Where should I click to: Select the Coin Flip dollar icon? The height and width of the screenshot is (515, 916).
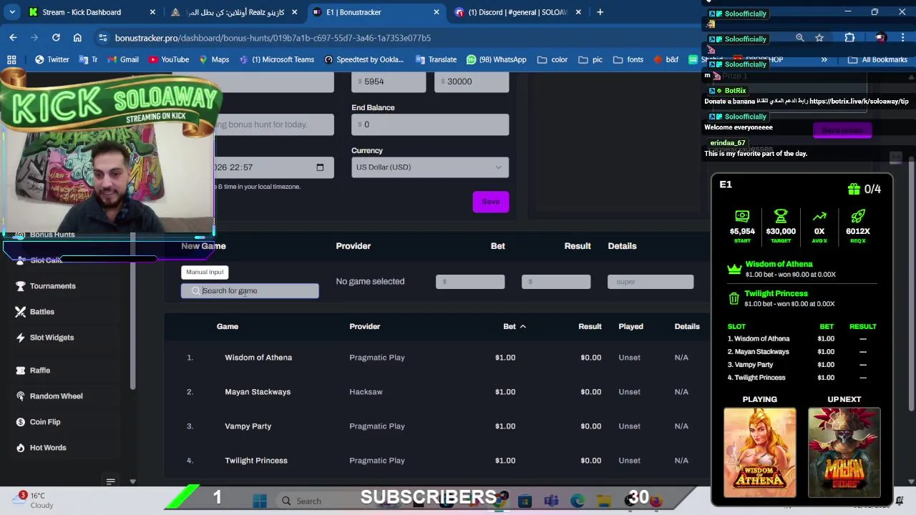tap(21, 422)
